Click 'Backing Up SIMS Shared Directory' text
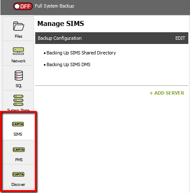The image size is (190, 193). pos(81,53)
